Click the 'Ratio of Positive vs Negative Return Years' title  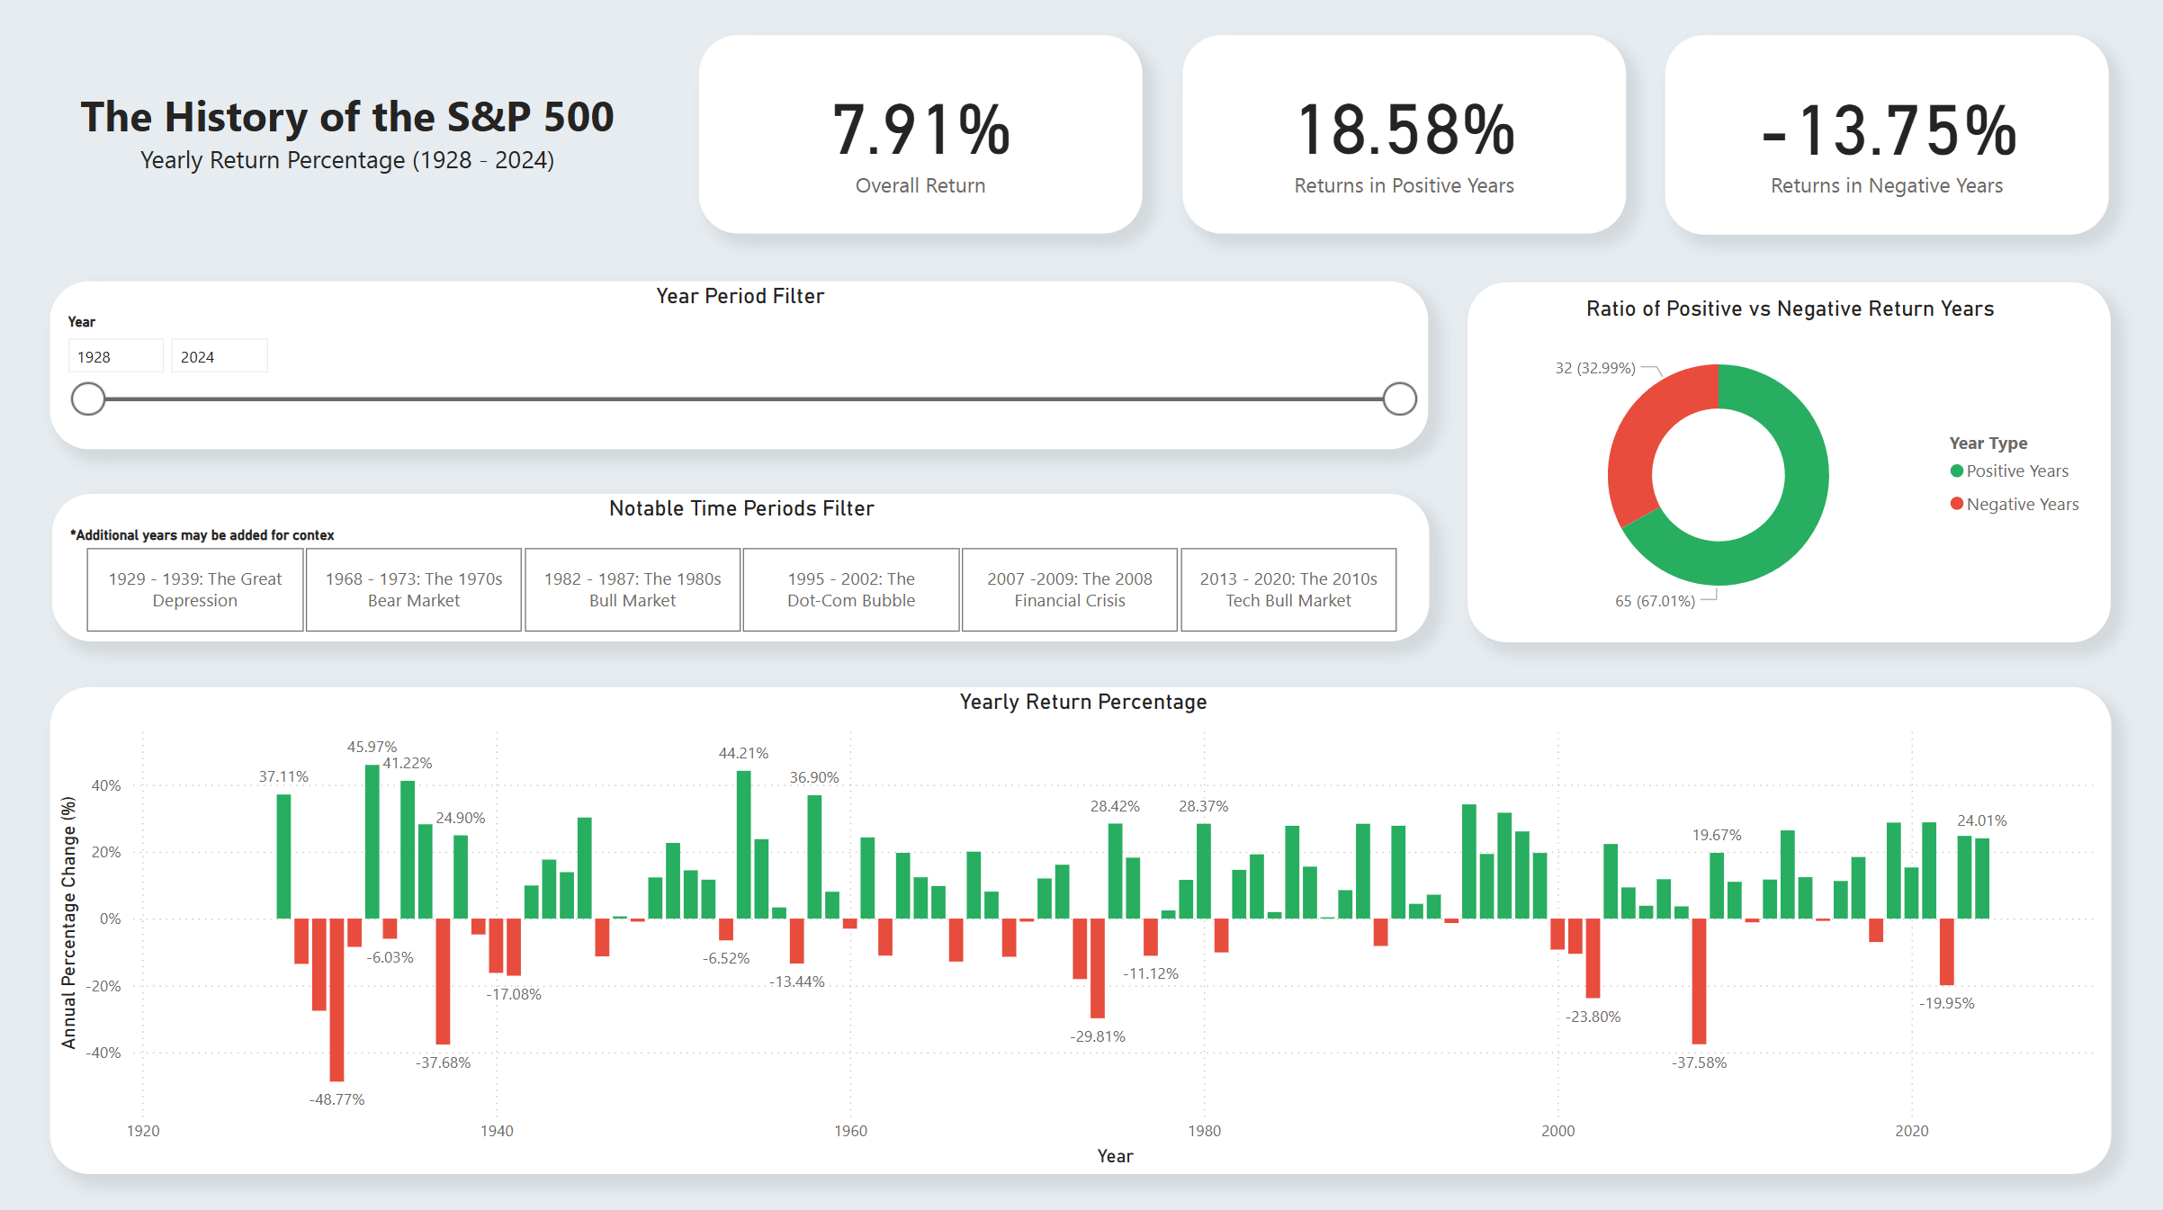[1790, 309]
